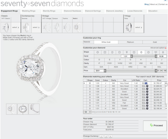The image size is (168, 139).
Task: Click the carat maximum slider handle
Action: [156, 56]
